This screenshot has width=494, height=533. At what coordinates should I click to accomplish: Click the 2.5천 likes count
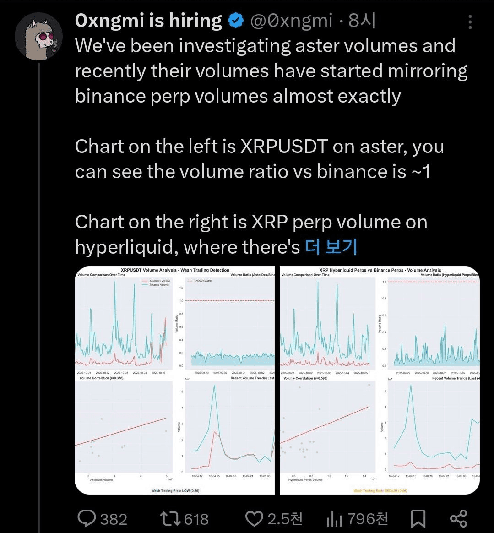click(x=285, y=519)
